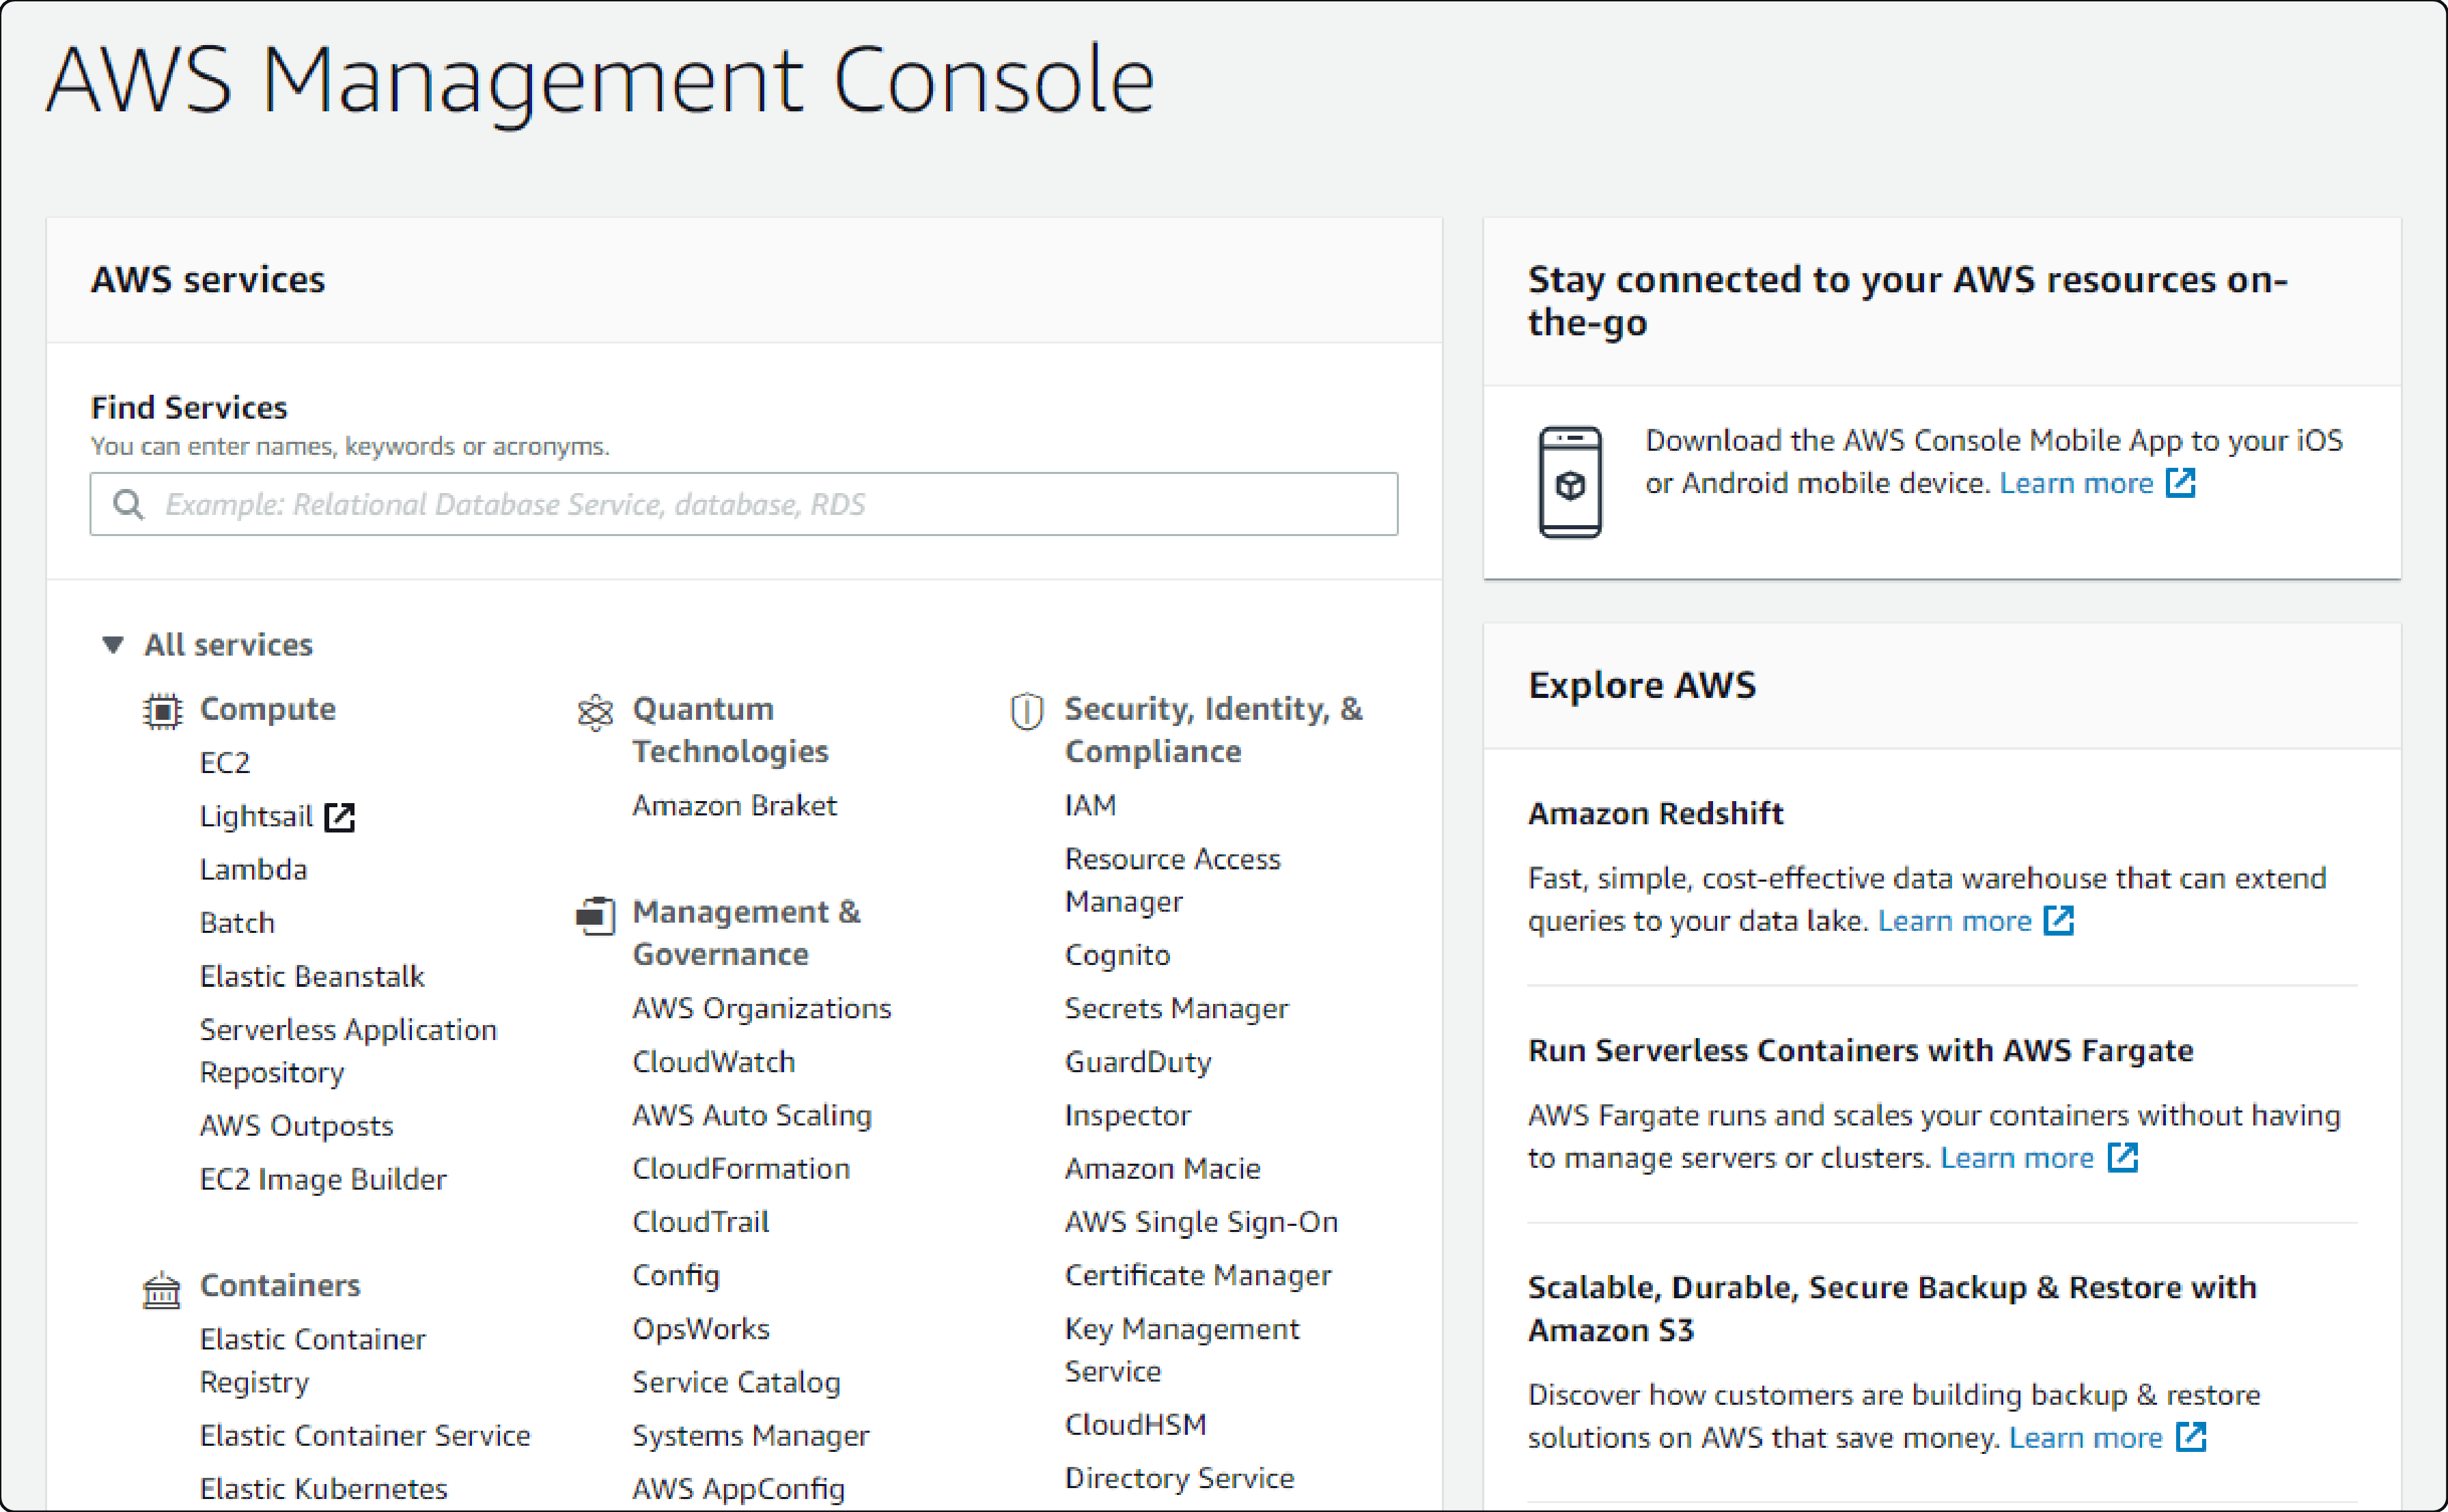Viewport: 2448px width, 1512px height.
Task: Open the Config service
Action: coord(676,1275)
